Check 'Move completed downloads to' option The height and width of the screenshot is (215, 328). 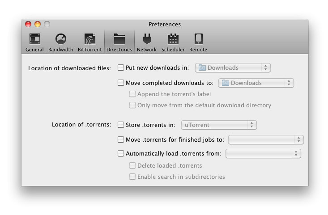click(121, 83)
